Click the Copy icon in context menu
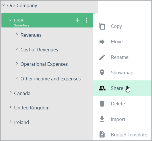Image resolution: width=152 pixels, height=141 pixels. (102, 26)
